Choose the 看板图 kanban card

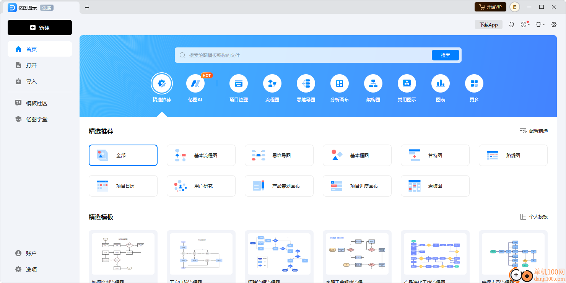[x=435, y=186]
